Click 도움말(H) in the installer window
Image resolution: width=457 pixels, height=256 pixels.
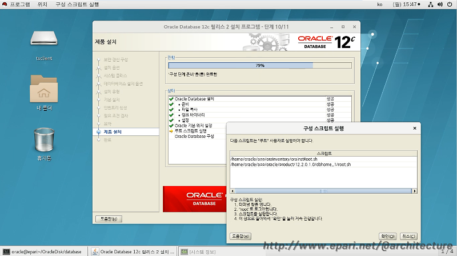[x=109, y=219]
